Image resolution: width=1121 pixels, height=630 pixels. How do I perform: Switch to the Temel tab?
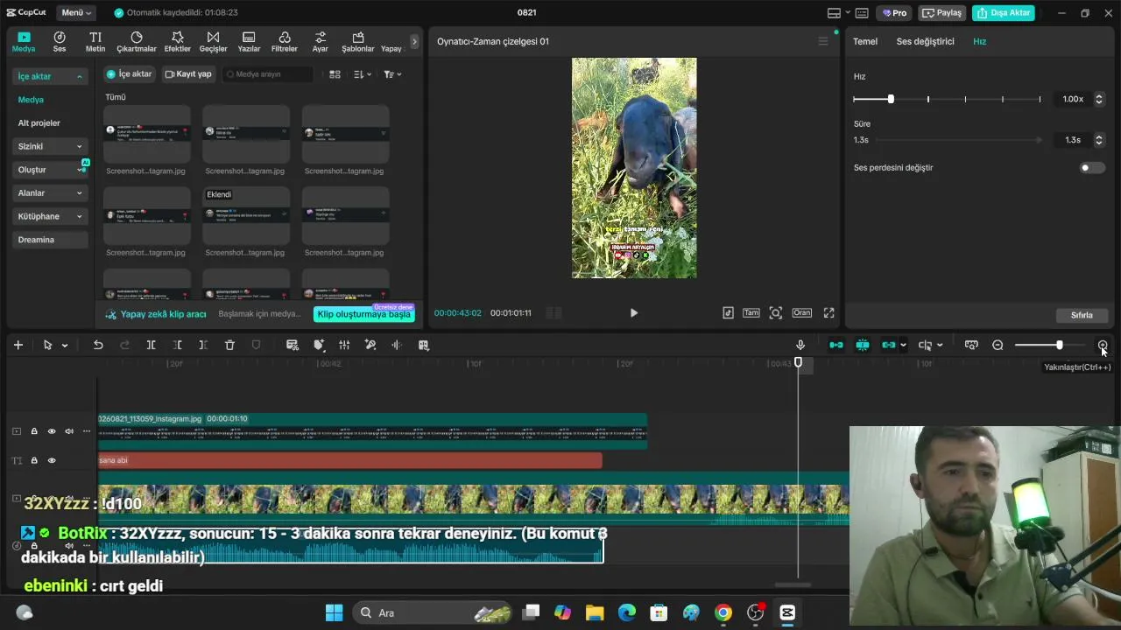point(865,41)
